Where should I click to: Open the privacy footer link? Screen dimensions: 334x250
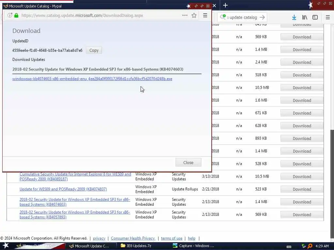click(99, 238)
